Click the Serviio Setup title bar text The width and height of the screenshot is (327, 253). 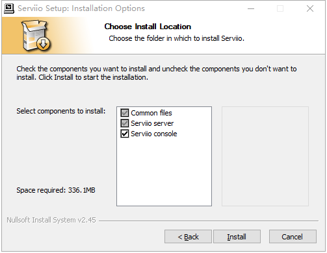pos(81,8)
